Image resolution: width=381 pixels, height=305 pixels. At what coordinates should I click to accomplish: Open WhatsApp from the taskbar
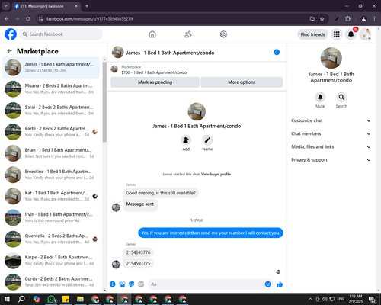52,299
